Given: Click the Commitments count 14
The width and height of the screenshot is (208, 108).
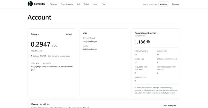Looking at the screenshot, I should coord(135,54).
